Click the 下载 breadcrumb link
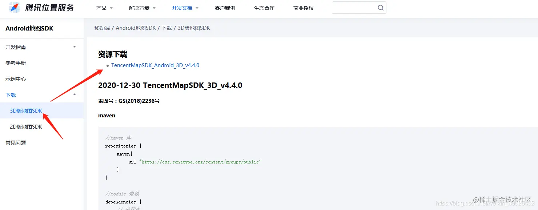 (x=167, y=28)
